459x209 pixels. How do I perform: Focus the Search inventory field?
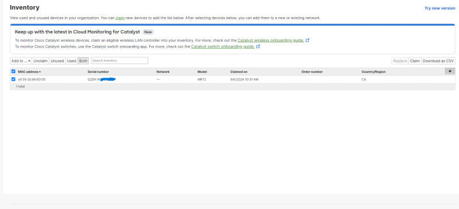pyautogui.click(x=119, y=61)
